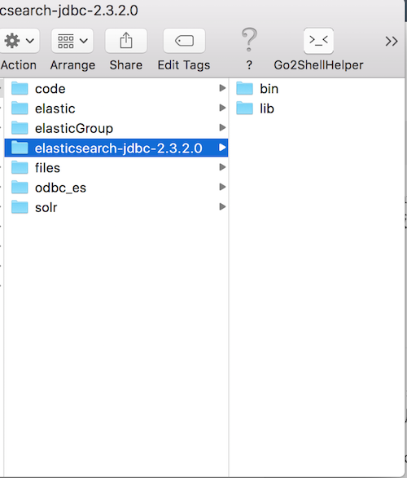Select the elasticsearch-jdbc-2.3.2.0 folder
Screen dimensions: 407x478
click(x=116, y=148)
